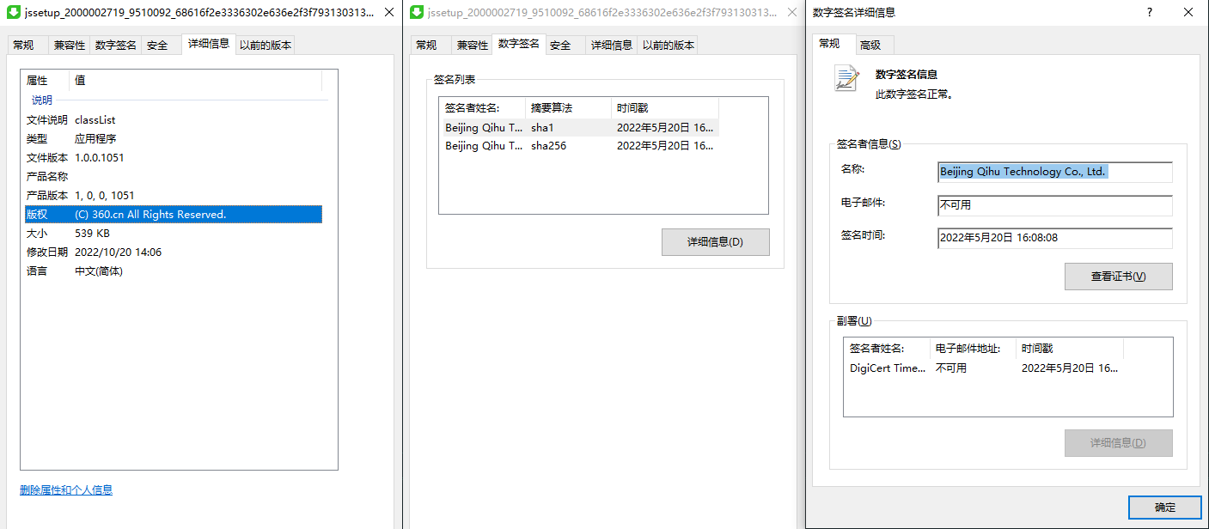
Task: Open the 以前的版本 tab in left window
Action: coord(266,46)
